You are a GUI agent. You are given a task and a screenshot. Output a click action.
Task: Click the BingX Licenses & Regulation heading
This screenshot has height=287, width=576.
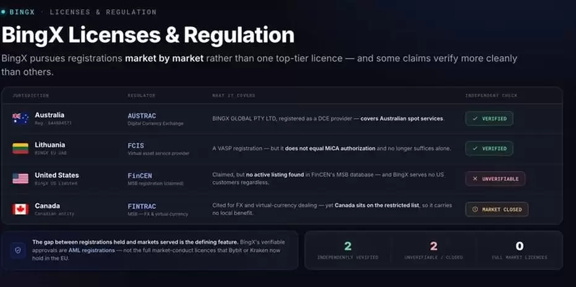coord(148,35)
